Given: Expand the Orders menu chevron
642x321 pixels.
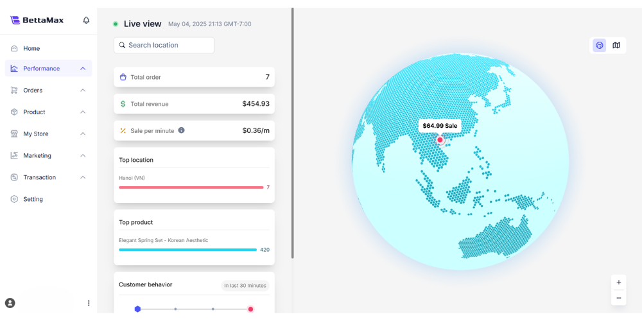Looking at the screenshot, I should pyautogui.click(x=83, y=90).
